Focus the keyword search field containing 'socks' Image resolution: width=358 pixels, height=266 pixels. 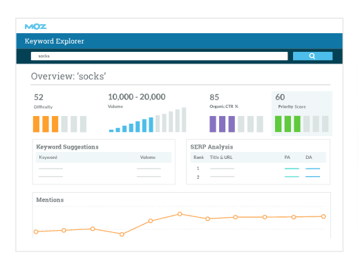pos(159,56)
